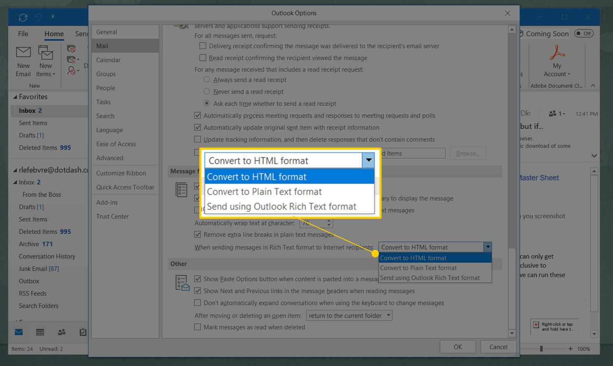Click the Junk icon in ribbon
The height and width of the screenshot is (366, 613).
(72, 70)
